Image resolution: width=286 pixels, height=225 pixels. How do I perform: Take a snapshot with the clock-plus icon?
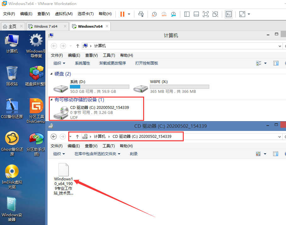point(154,14)
